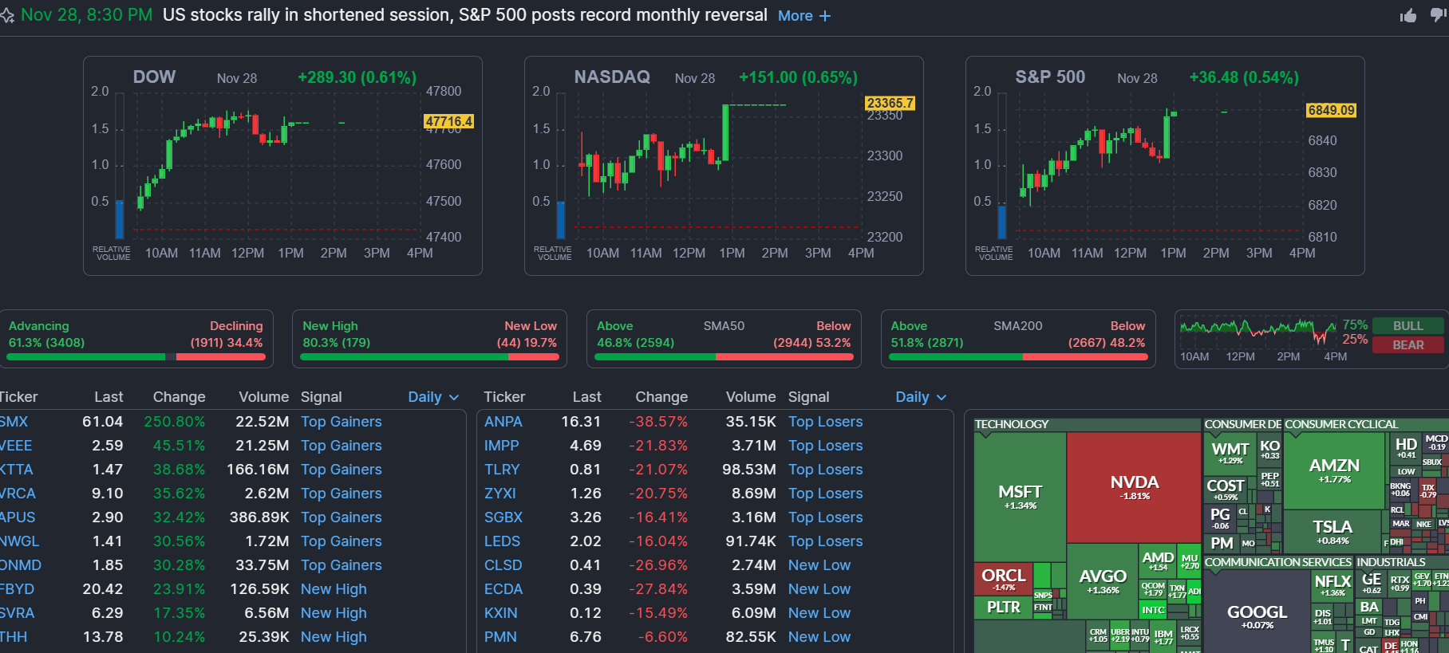The image size is (1449, 653).
Task: Open the NVDA tile in the heatmap
Action: point(1134,487)
